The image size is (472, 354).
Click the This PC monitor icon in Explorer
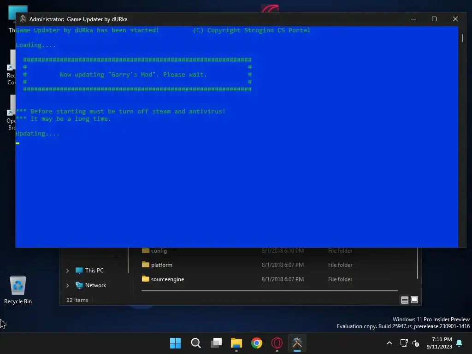click(x=79, y=270)
